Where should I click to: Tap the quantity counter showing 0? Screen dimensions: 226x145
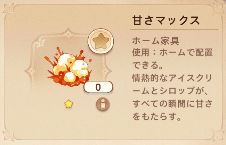[x=98, y=87]
